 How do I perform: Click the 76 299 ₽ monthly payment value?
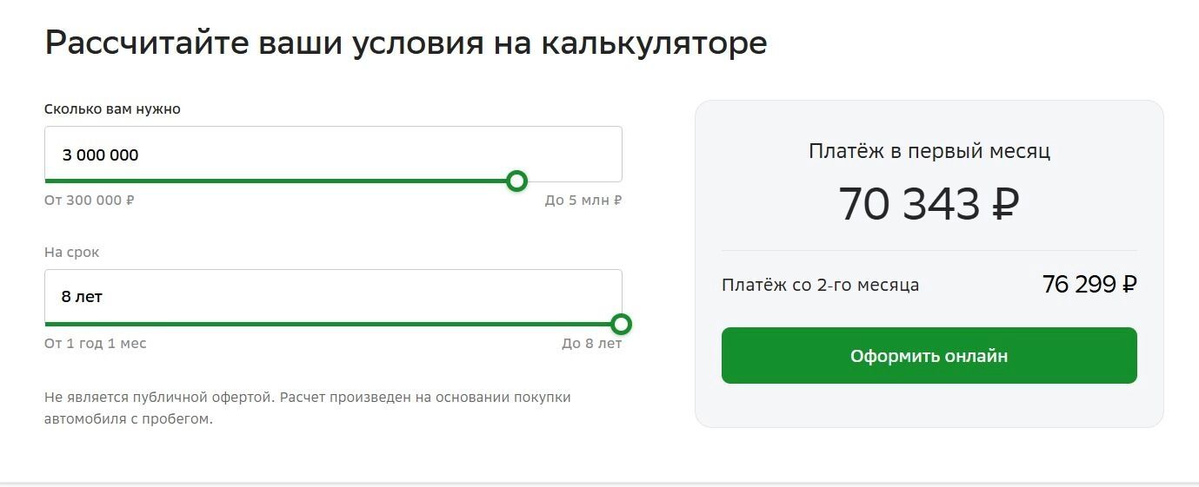click(1089, 285)
